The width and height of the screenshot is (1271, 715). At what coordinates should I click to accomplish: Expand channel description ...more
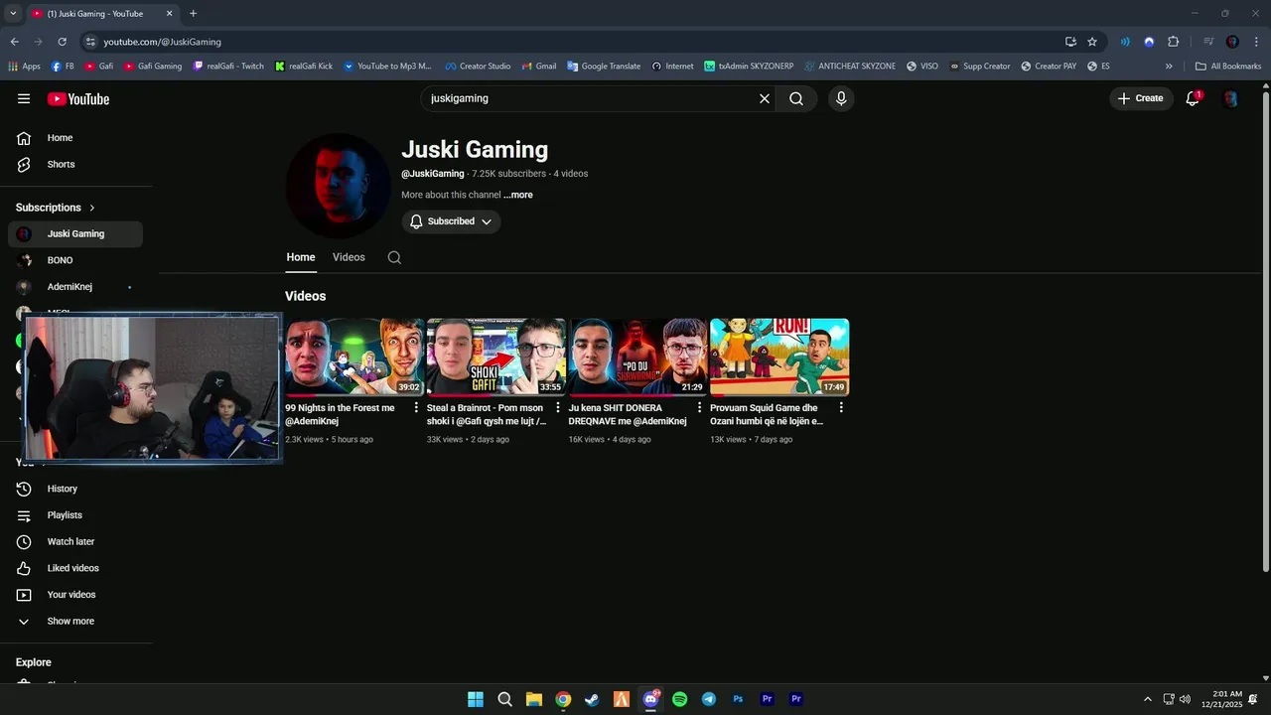pyautogui.click(x=518, y=195)
